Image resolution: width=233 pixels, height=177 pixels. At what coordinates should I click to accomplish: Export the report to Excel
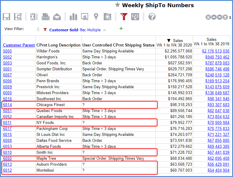click(34, 17)
